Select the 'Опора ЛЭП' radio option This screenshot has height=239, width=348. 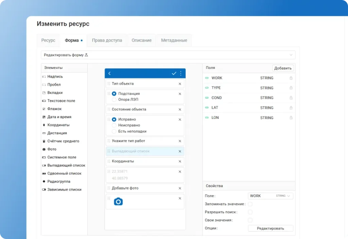coord(114,100)
